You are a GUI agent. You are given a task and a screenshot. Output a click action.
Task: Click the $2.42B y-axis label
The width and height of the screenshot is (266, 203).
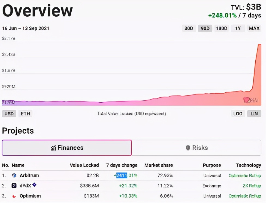coord(9,54)
